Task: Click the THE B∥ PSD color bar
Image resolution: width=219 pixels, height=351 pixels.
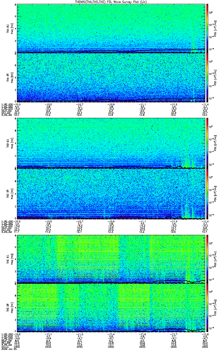Action: click(x=207, y=308)
